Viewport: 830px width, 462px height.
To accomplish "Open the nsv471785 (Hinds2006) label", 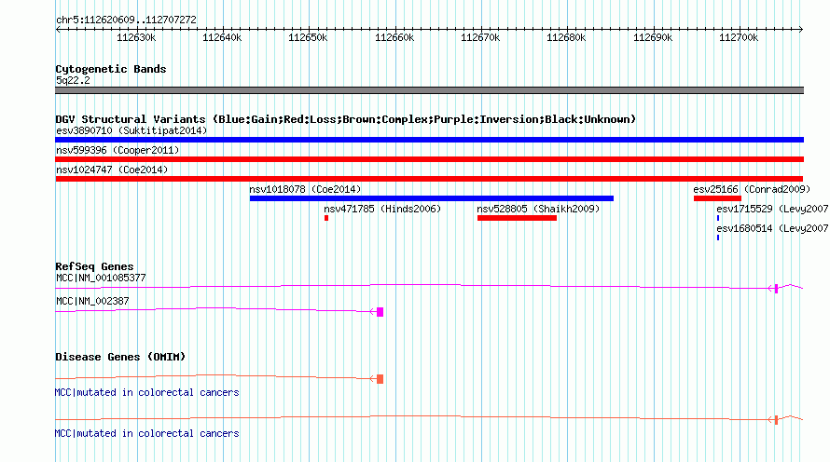I will click(x=382, y=209).
